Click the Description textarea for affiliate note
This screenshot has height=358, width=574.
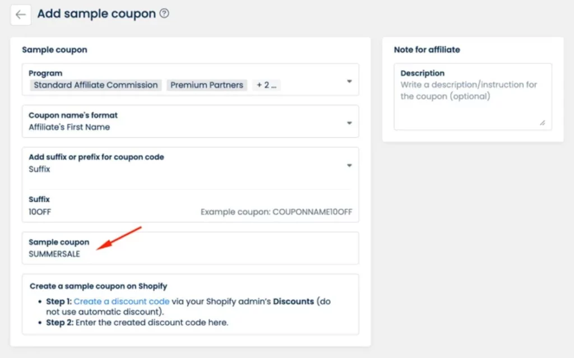pyautogui.click(x=473, y=96)
